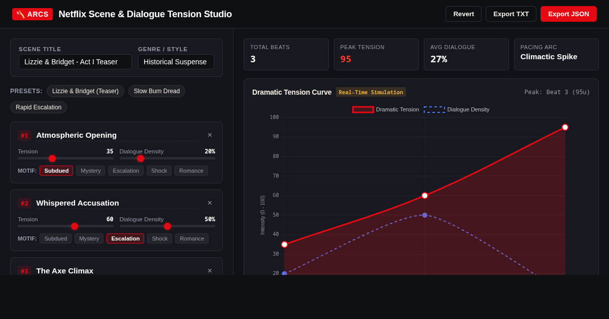This screenshot has height=319, width=609.
Task: Click the #1 beat number badge
Action: 24,136
